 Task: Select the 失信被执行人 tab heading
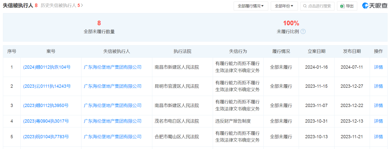[x=18, y=5]
